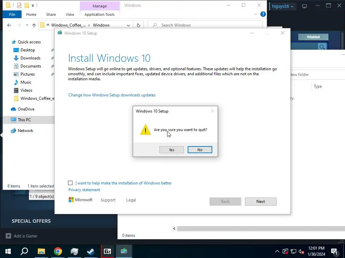The width and height of the screenshot is (345, 258).
Task: Open Explorer Help question mark icon
Action: tap(263, 14)
